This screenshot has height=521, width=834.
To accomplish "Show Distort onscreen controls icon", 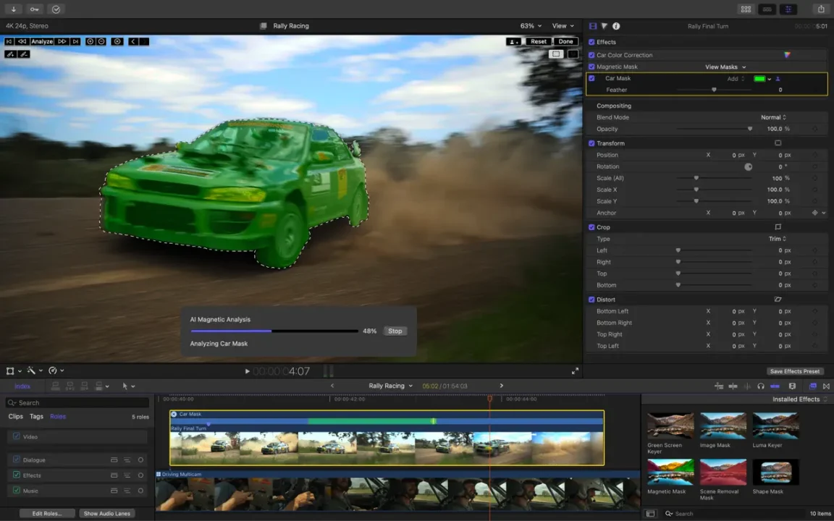I will 778,300.
